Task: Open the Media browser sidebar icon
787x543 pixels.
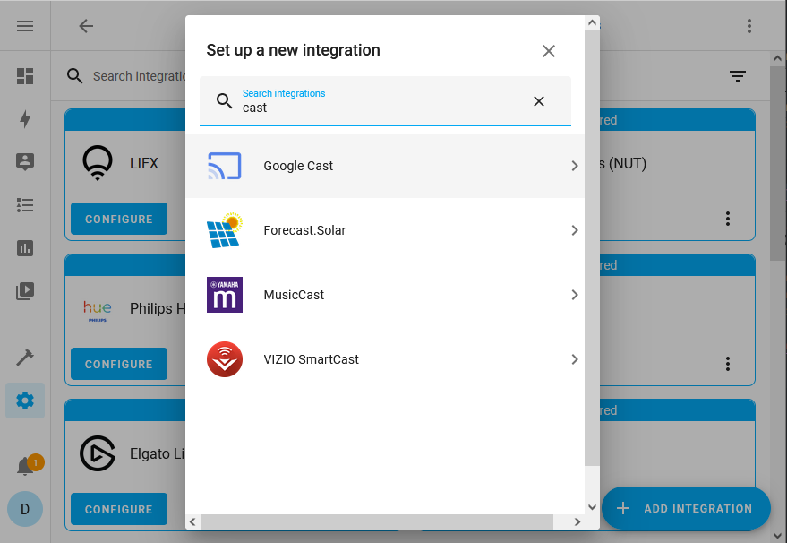Action: pos(25,291)
